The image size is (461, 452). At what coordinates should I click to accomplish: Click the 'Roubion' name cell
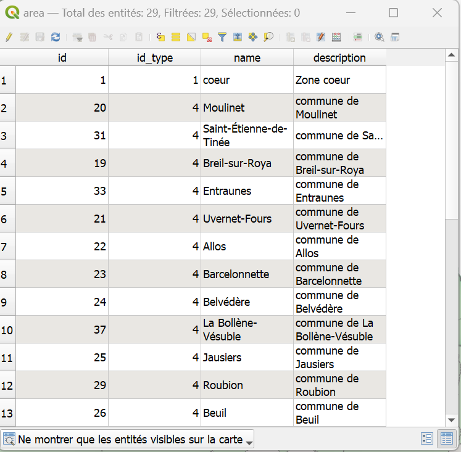click(247, 385)
